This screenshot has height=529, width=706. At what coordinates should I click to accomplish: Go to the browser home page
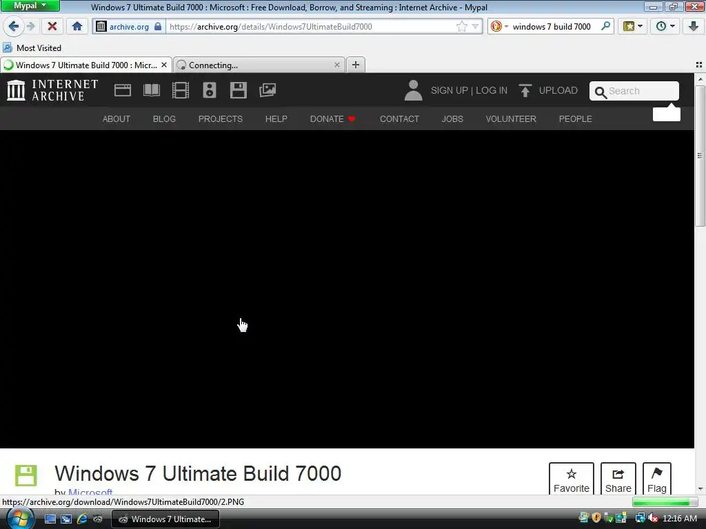pos(77,27)
